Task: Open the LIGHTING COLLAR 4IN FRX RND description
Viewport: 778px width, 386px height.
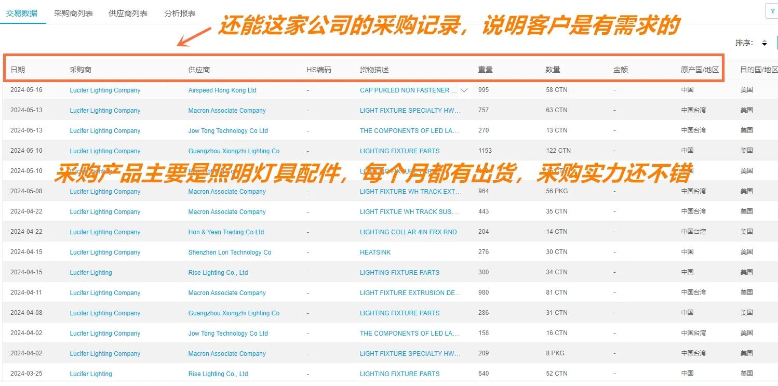Action: point(408,232)
